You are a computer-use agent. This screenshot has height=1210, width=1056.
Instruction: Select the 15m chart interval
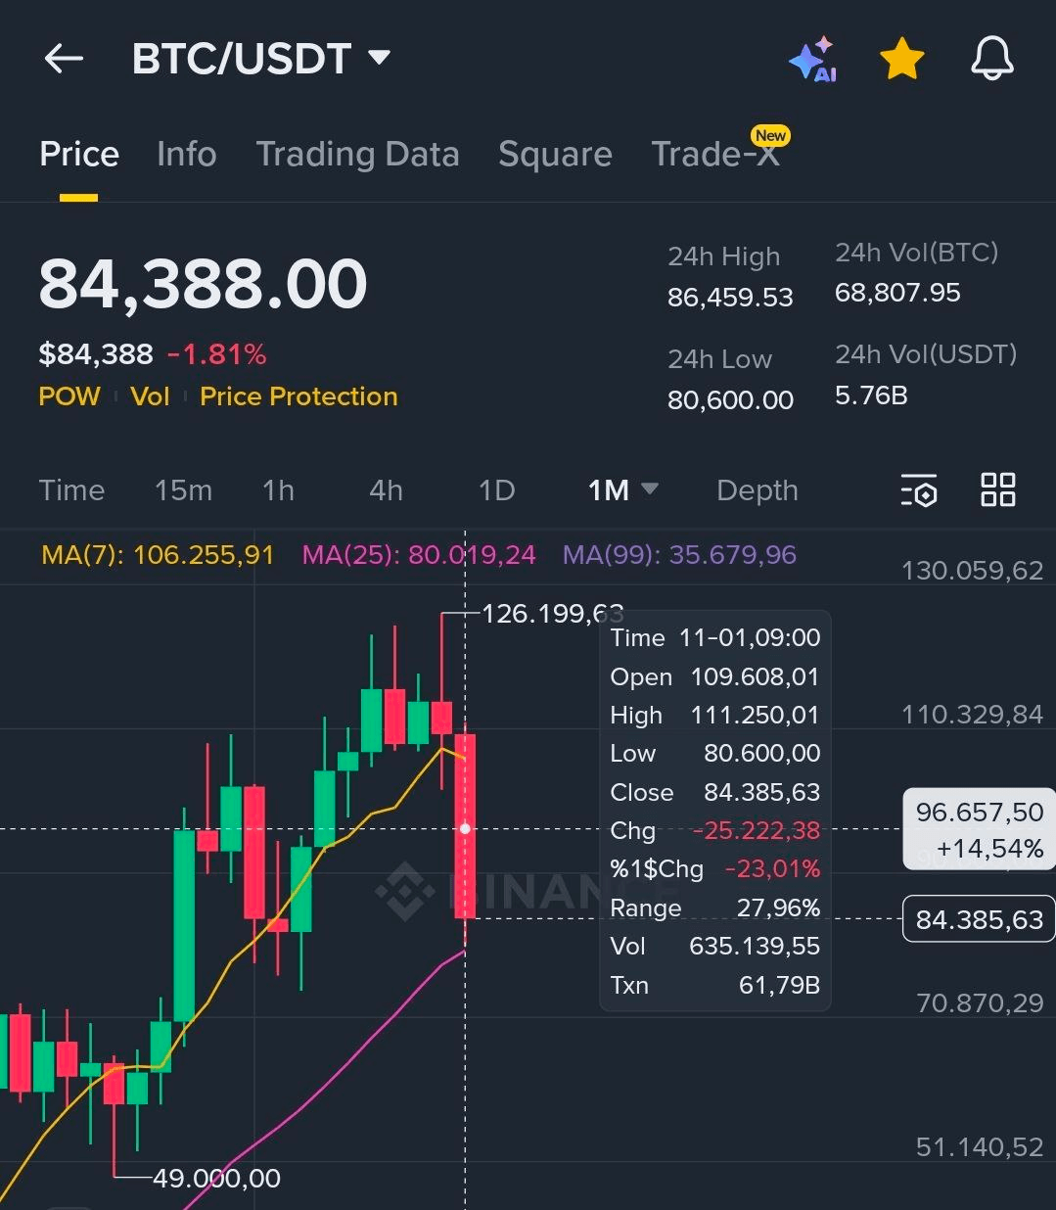tap(183, 489)
